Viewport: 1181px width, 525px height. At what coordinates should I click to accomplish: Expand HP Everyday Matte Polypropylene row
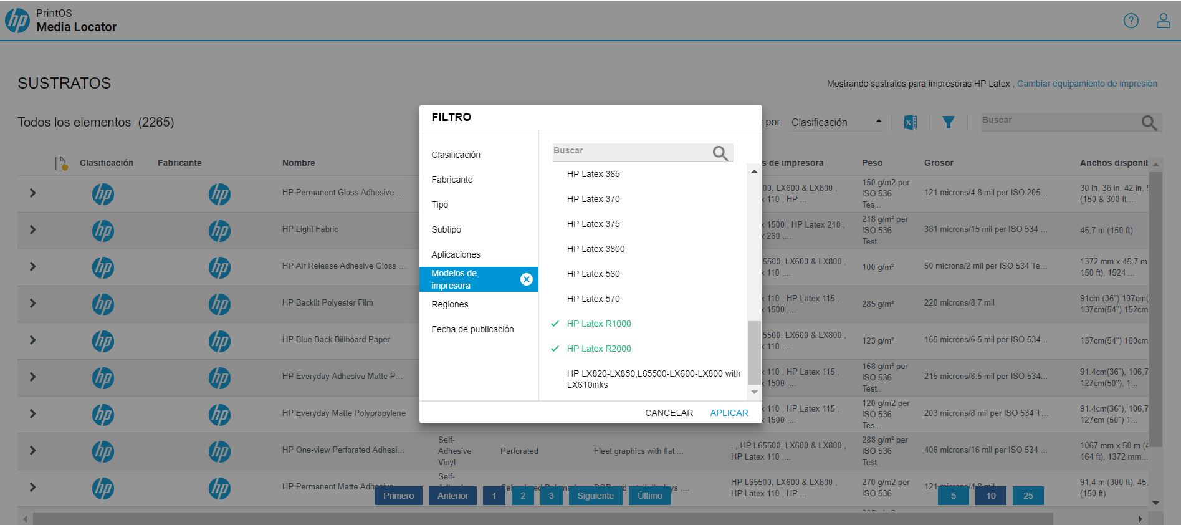point(32,414)
